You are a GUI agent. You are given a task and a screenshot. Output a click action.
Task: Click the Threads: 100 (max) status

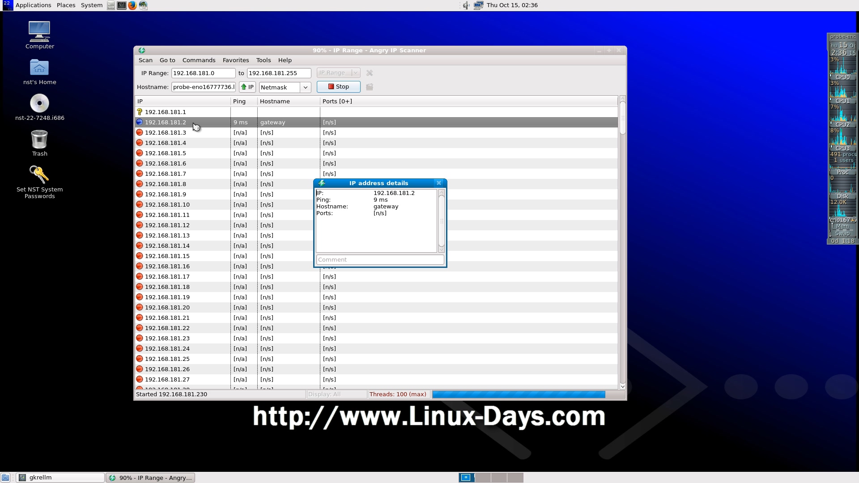[x=398, y=394]
